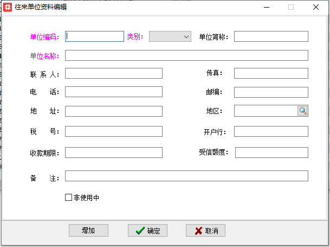
Task: Click the search icon beside 地区 field
Action: pos(302,111)
